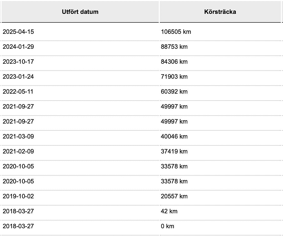The height and width of the screenshot is (236, 283).
Task: Click the 37419 km reading
Action: click(x=174, y=152)
